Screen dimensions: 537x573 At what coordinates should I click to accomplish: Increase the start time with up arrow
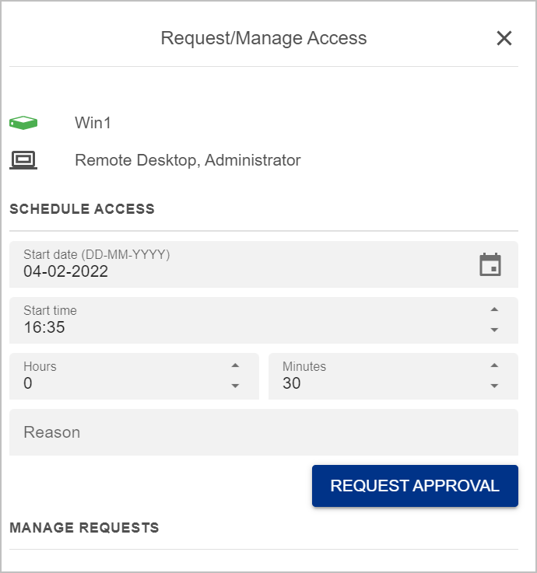(494, 310)
